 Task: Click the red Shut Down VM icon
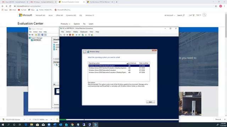click(x=70, y=35)
